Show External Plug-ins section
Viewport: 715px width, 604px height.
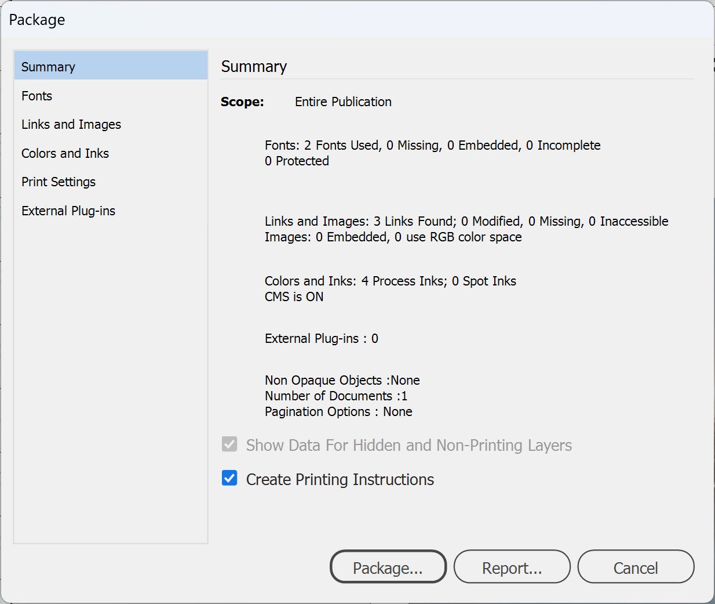coord(111,211)
